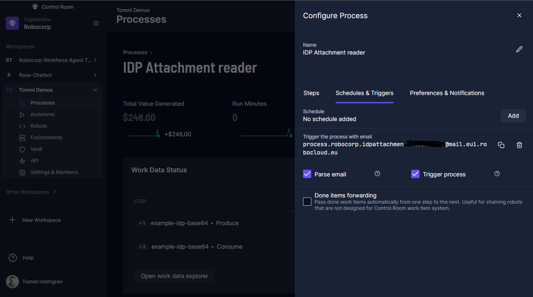The image size is (533, 297).
Task: Select the Schedules & Triggers tab
Action: click(x=365, y=93)
